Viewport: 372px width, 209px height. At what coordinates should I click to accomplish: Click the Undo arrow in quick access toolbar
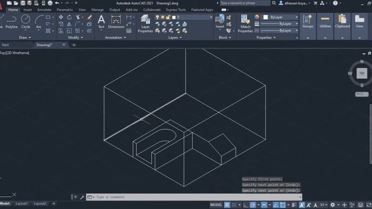pyautogui.click(x=57, y=3)
